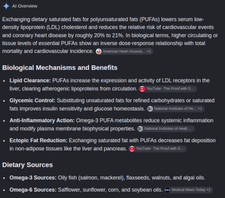This screenshot has height=198, width=225.
Task: Click the Biological Mechanisms and Benefits heading
Action: coord(60,68)
